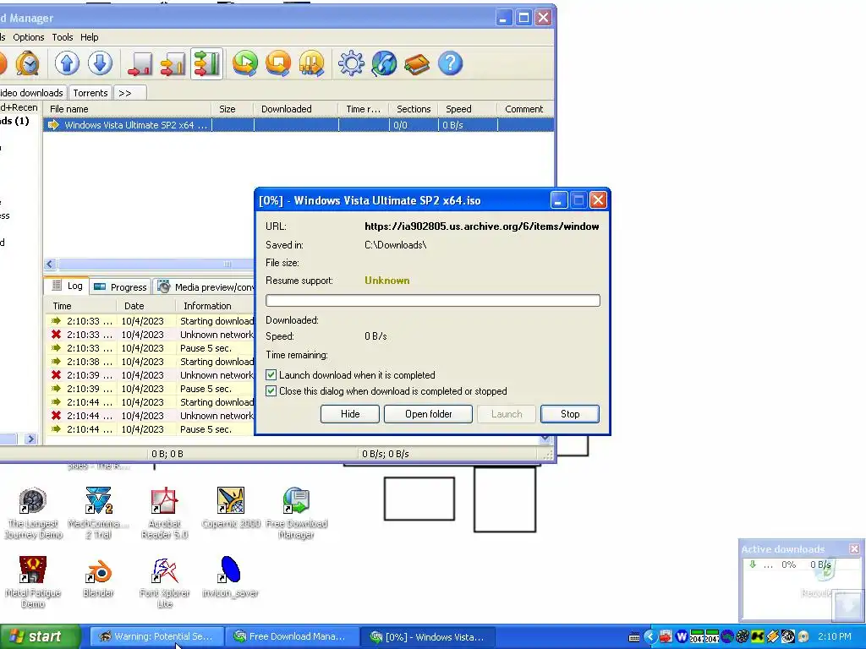Stop all downloads with orange stop icon
The height and width of the screenshot is (649, 866).
pyautogui.click(x=278, y=63)
